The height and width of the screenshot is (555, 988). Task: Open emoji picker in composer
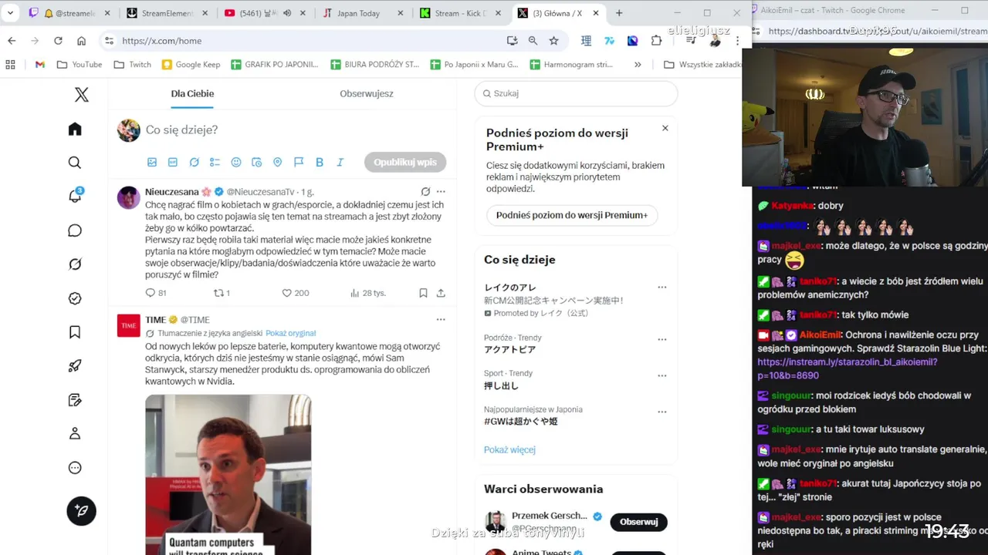[236, 163]
